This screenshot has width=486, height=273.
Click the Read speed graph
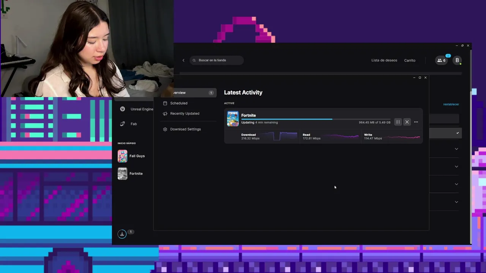(x=341, y=136)
